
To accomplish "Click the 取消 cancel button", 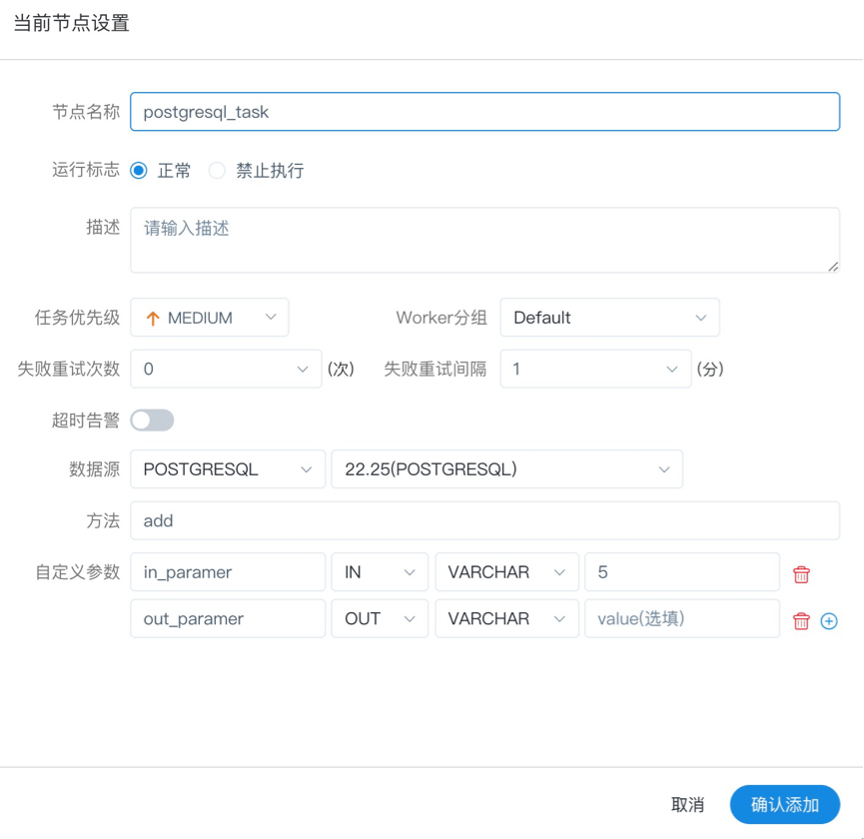I will 687,805.
